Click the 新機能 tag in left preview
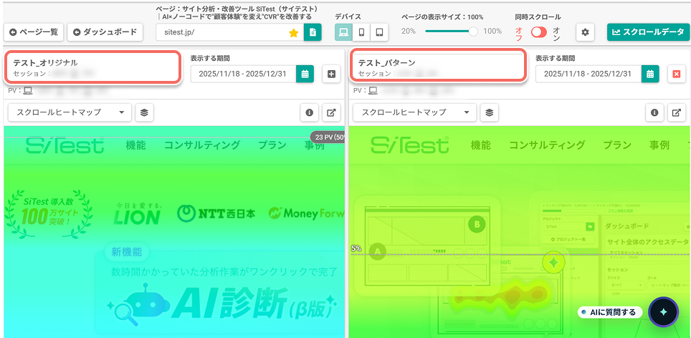The width and height of the screenshot is (691, 338). pyautogui.click(x=127, y=252)
